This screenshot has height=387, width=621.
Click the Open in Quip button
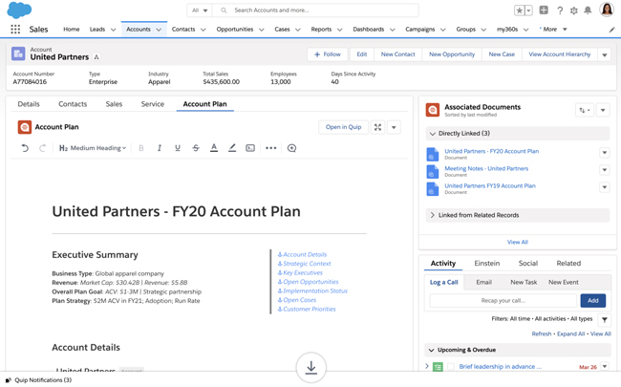point(343,127)
